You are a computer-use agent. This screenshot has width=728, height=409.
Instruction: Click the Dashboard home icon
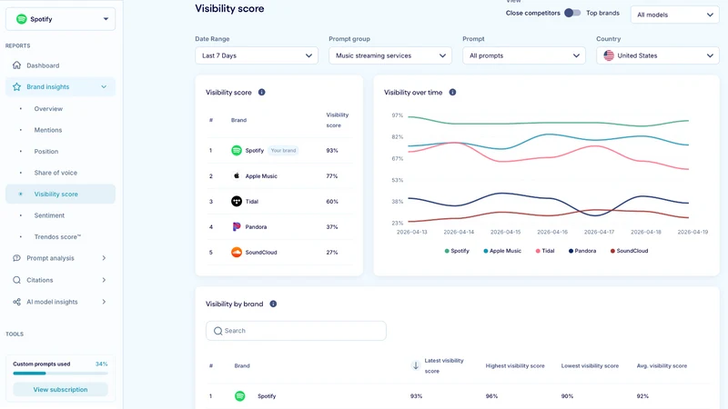tap(16, 65)
